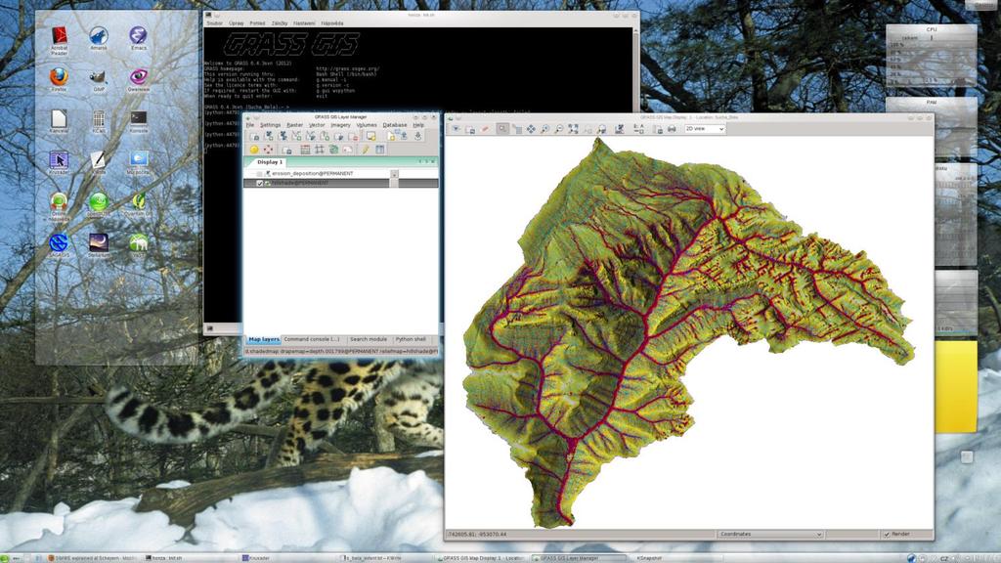Screen dimensions: 1001x563
Task: Select the Zoom in tool in Map Display
Action: 544,129
